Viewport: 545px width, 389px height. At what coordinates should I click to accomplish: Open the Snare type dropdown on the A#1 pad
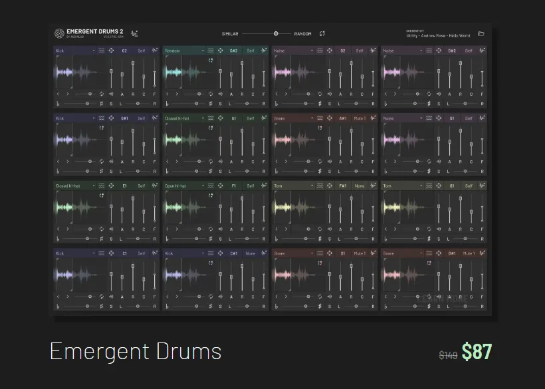pos(293,118)
